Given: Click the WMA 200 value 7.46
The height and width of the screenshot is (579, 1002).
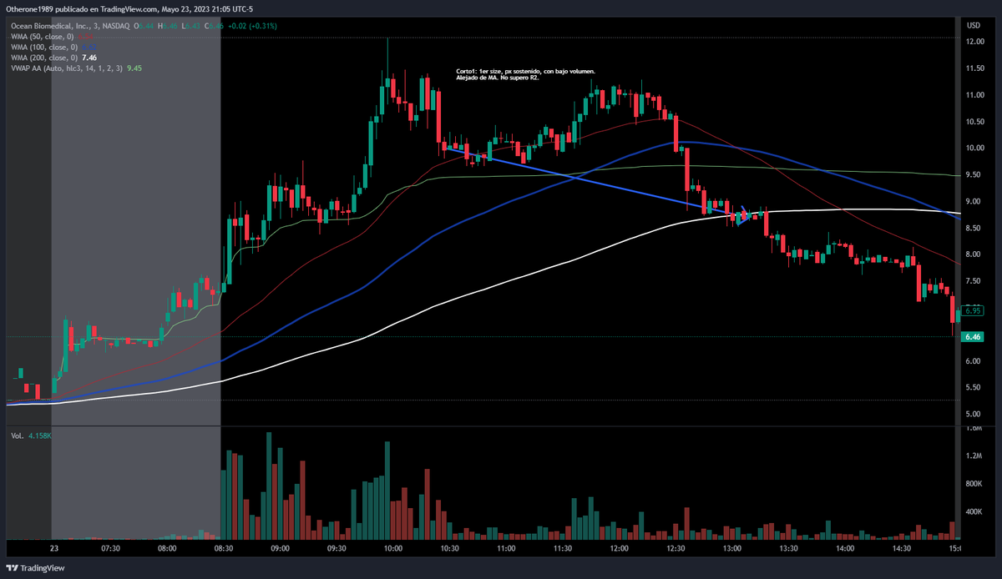Looking at the screenshot, I should pos(91,58).
